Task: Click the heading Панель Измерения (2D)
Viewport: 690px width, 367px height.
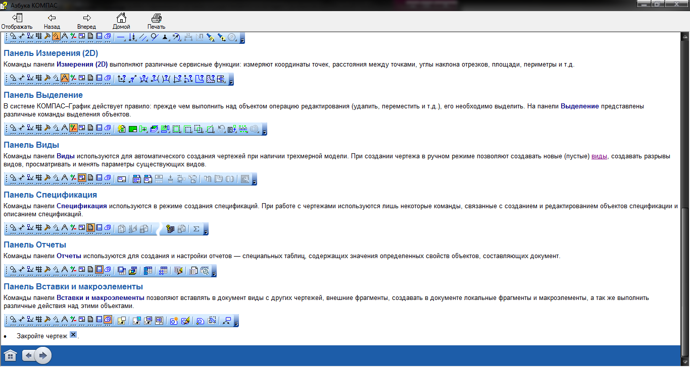Action: [x=51, y=53]
